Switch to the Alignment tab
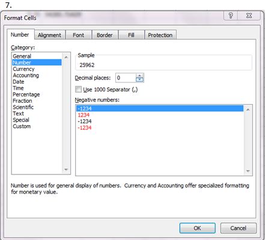The width and height of the screenshot is (265, 240). 49,35
